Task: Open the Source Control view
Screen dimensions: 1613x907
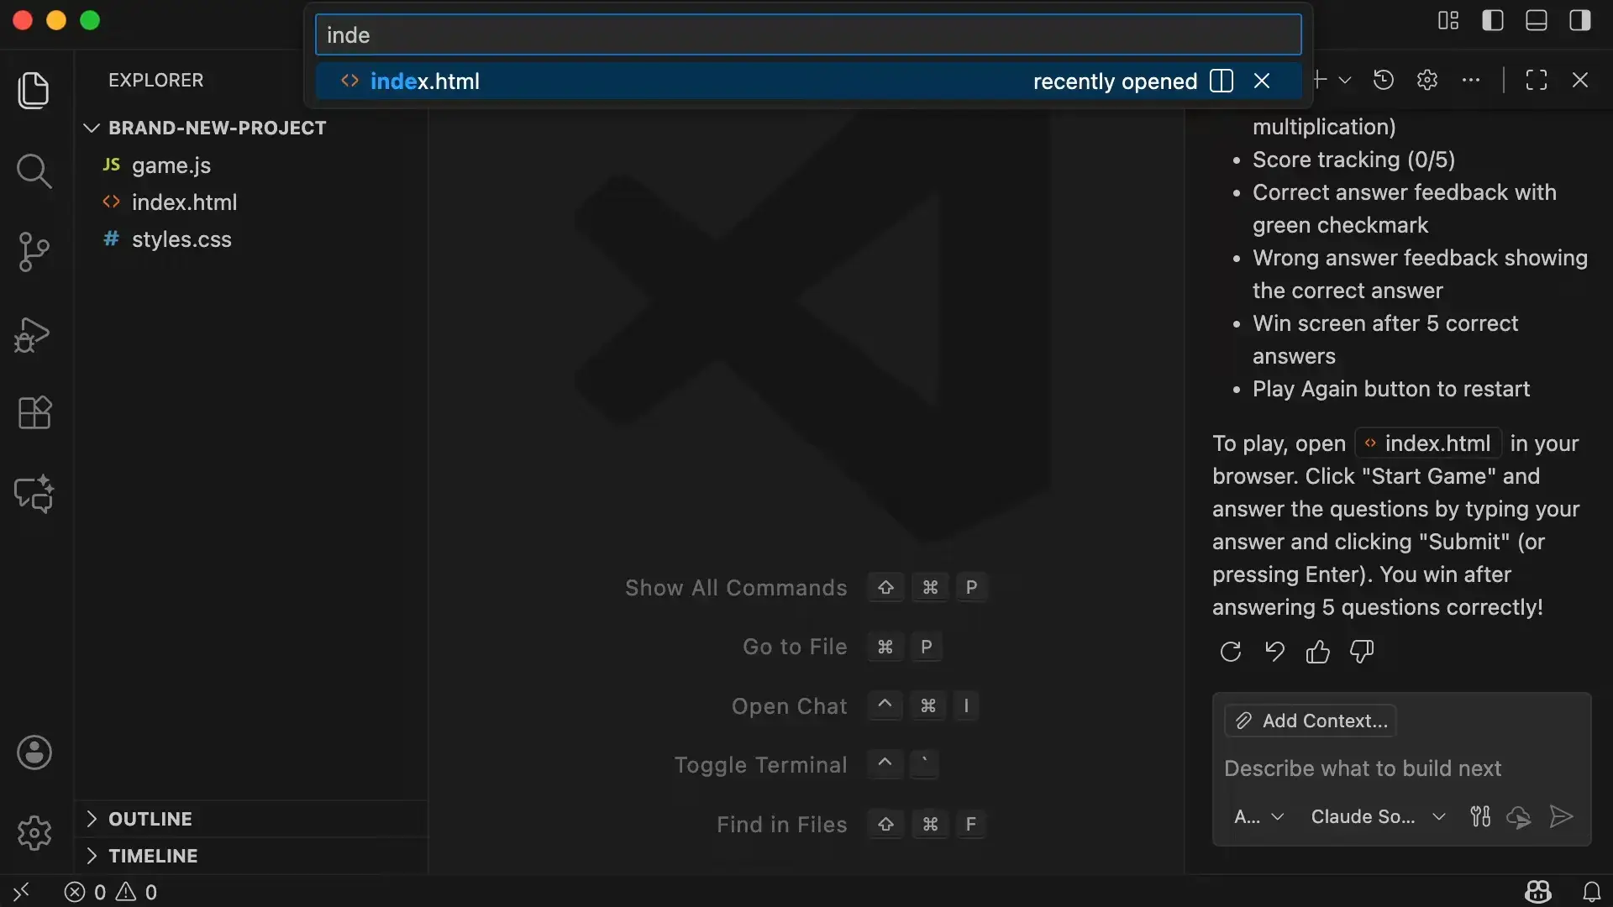Action: coord(34,252)
